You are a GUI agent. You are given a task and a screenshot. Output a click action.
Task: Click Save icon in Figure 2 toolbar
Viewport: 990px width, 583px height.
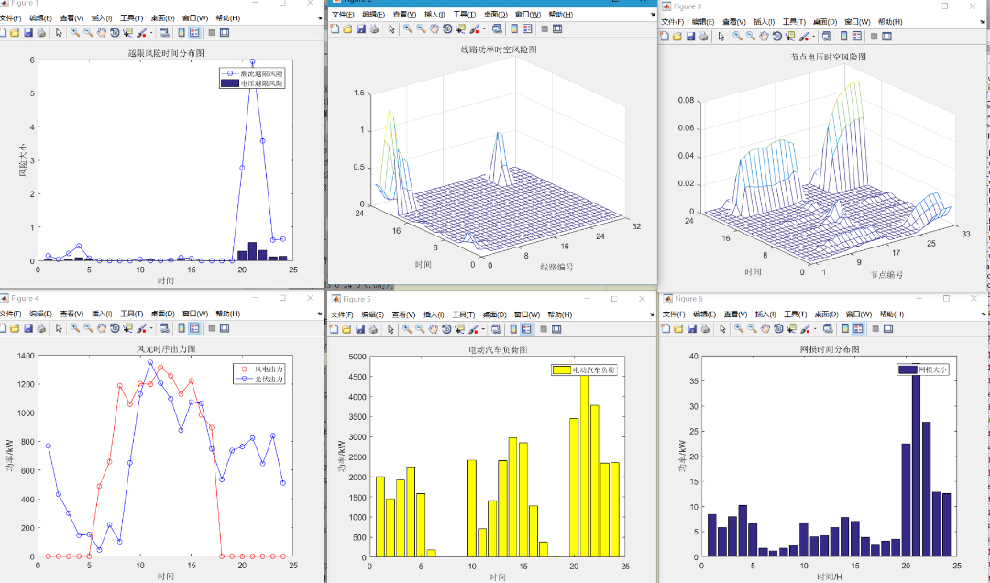pos(361,28)
